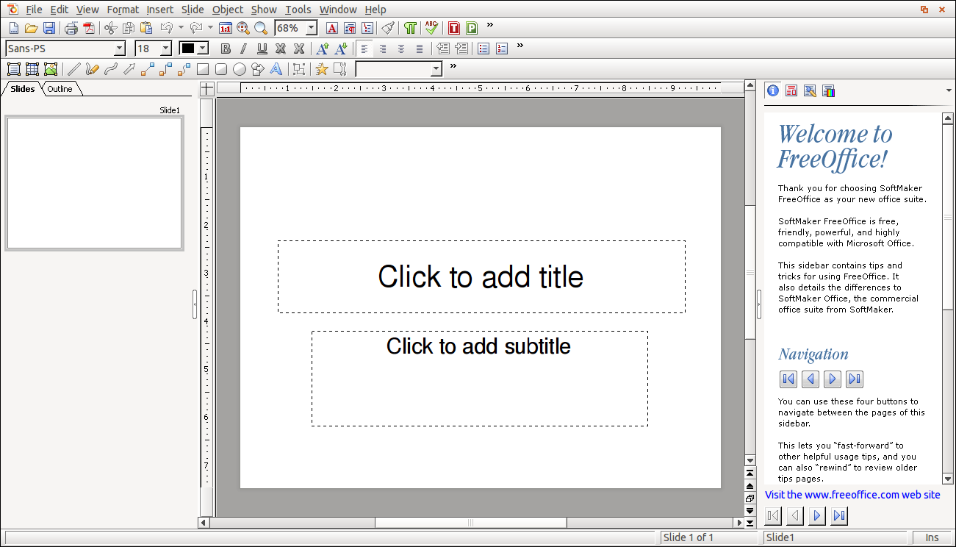Click the red A character format icon
This screenshot has height=547, width=956.
331,28
